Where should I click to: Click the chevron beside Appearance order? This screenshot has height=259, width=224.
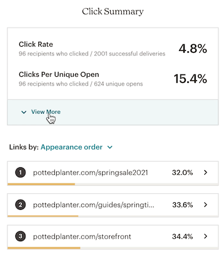110,147
